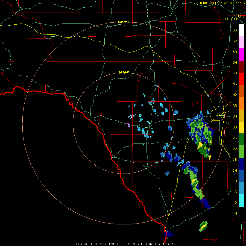This screenshot has height=246, width=246.
Task: Click the 26 legend value
Action: click(x=235, y=138)
